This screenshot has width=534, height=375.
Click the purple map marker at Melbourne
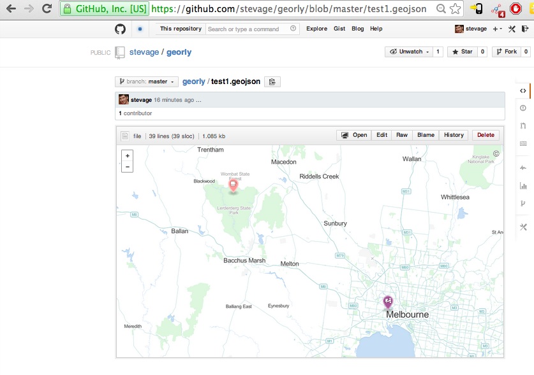pos(387,301)
